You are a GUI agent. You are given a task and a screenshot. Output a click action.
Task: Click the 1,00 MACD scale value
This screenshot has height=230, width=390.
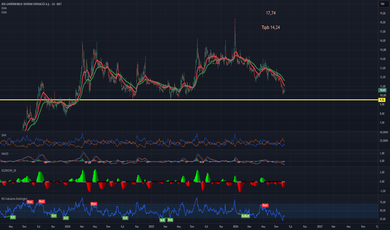(x=382, y=153)
